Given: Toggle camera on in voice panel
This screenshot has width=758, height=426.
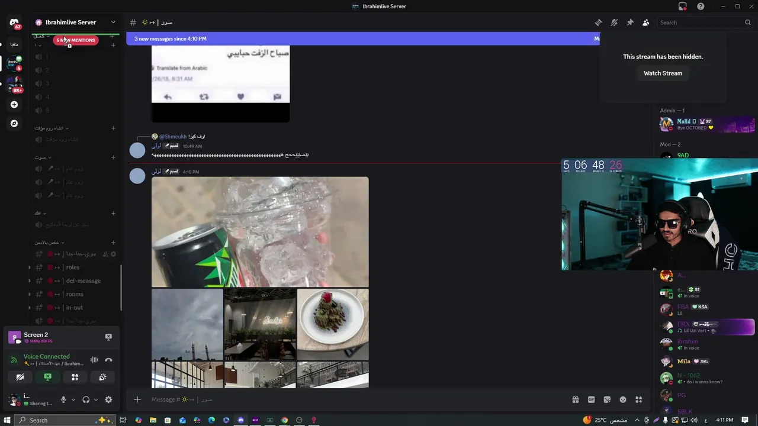Looking at the screenshot, I should coord(20,377).
